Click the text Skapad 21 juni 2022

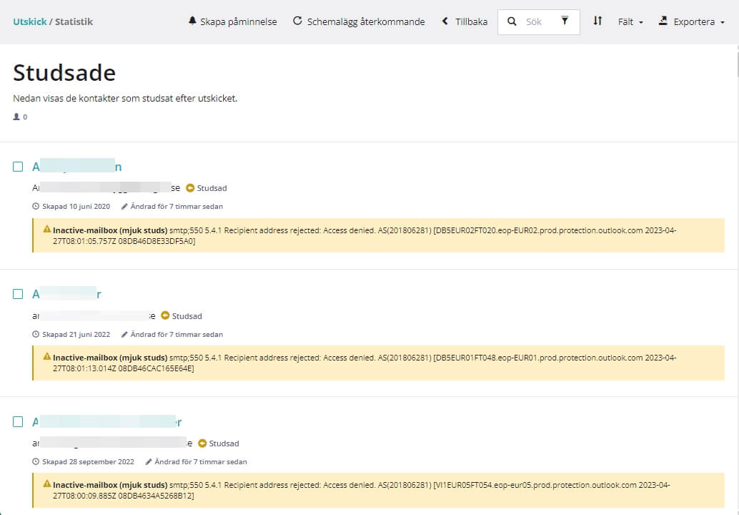[76, 334]
